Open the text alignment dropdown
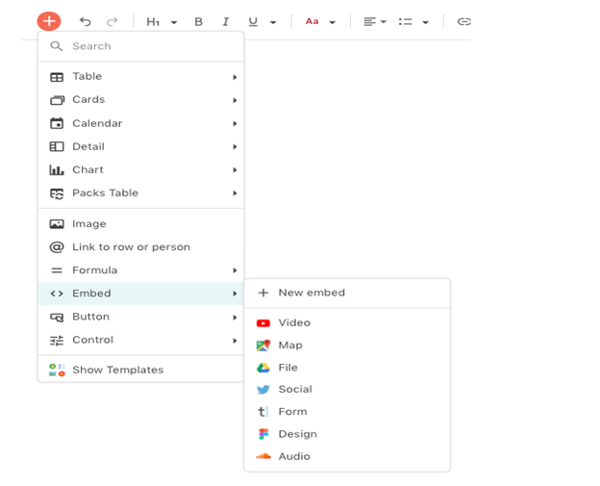600x486 pixels. (x=375, y=22)
